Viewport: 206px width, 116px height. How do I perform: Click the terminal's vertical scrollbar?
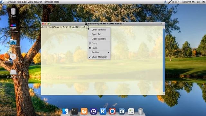(x=164, y=60)
